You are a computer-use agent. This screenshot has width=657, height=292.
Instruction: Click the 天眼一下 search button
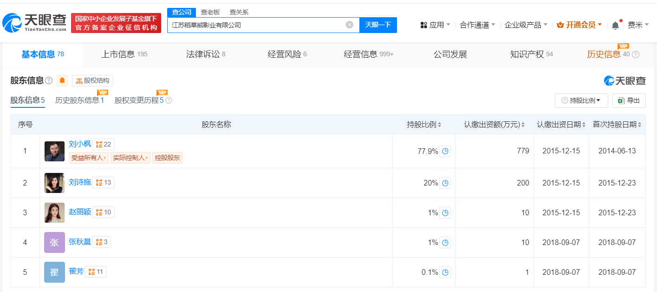[378, 25]
